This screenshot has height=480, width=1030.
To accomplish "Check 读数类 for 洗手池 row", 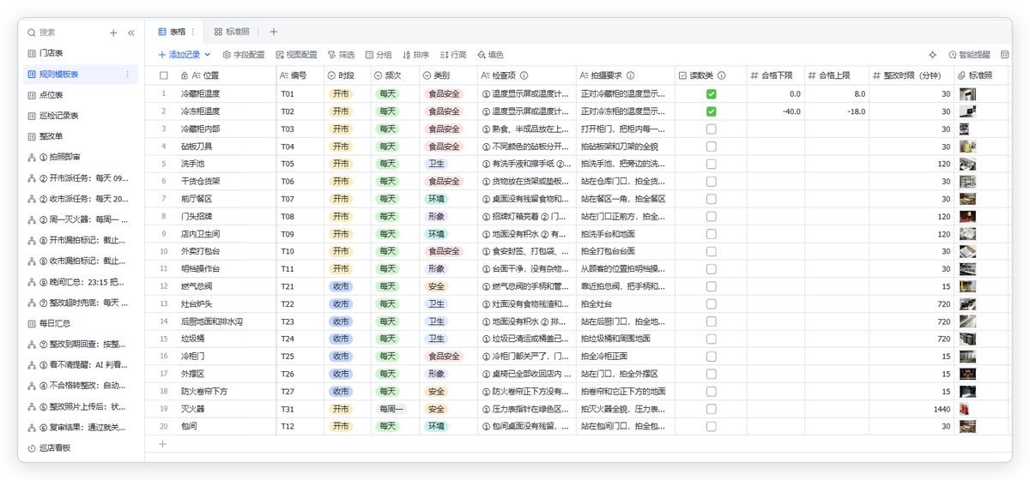I will (712, 164).
